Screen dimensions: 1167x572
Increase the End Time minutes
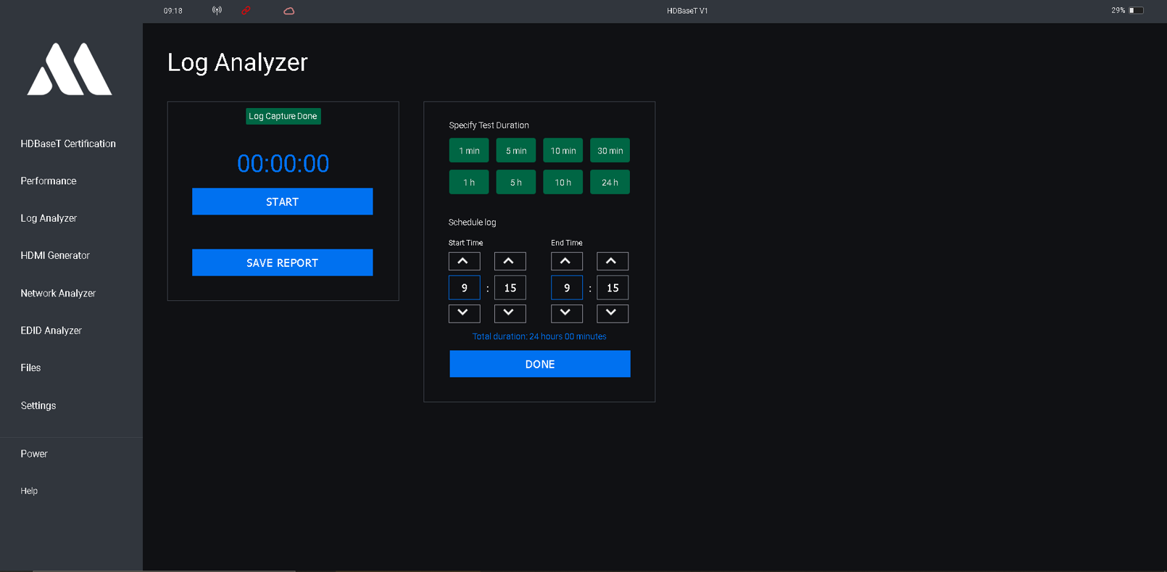pyautogui.click(x=612, y=261)
